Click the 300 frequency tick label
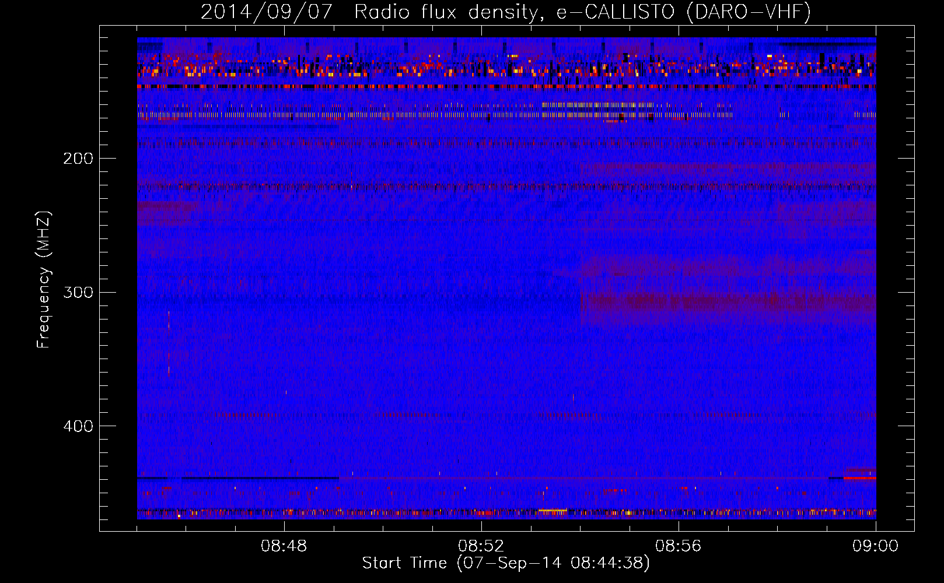This screenshot has height=583, width=944. click(x=78, y=292)
